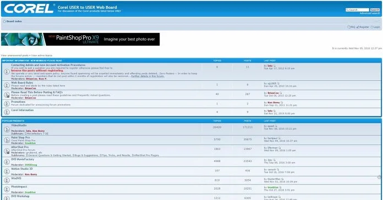This screenshot has width=383, height=200.
Task: Open General Questions & Getting Started subforum
Action: (50, 155)
